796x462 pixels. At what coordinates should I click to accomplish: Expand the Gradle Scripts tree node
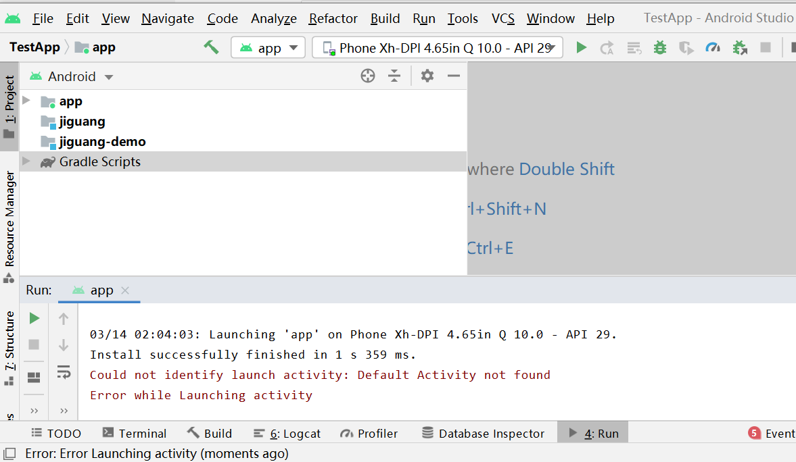pos(26,161)
